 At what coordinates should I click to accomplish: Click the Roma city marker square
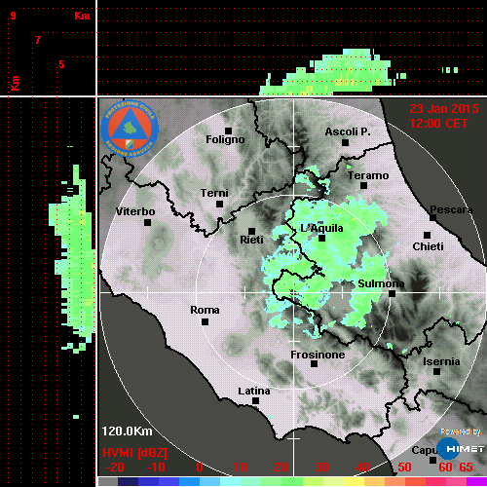[x=205, y=322]
